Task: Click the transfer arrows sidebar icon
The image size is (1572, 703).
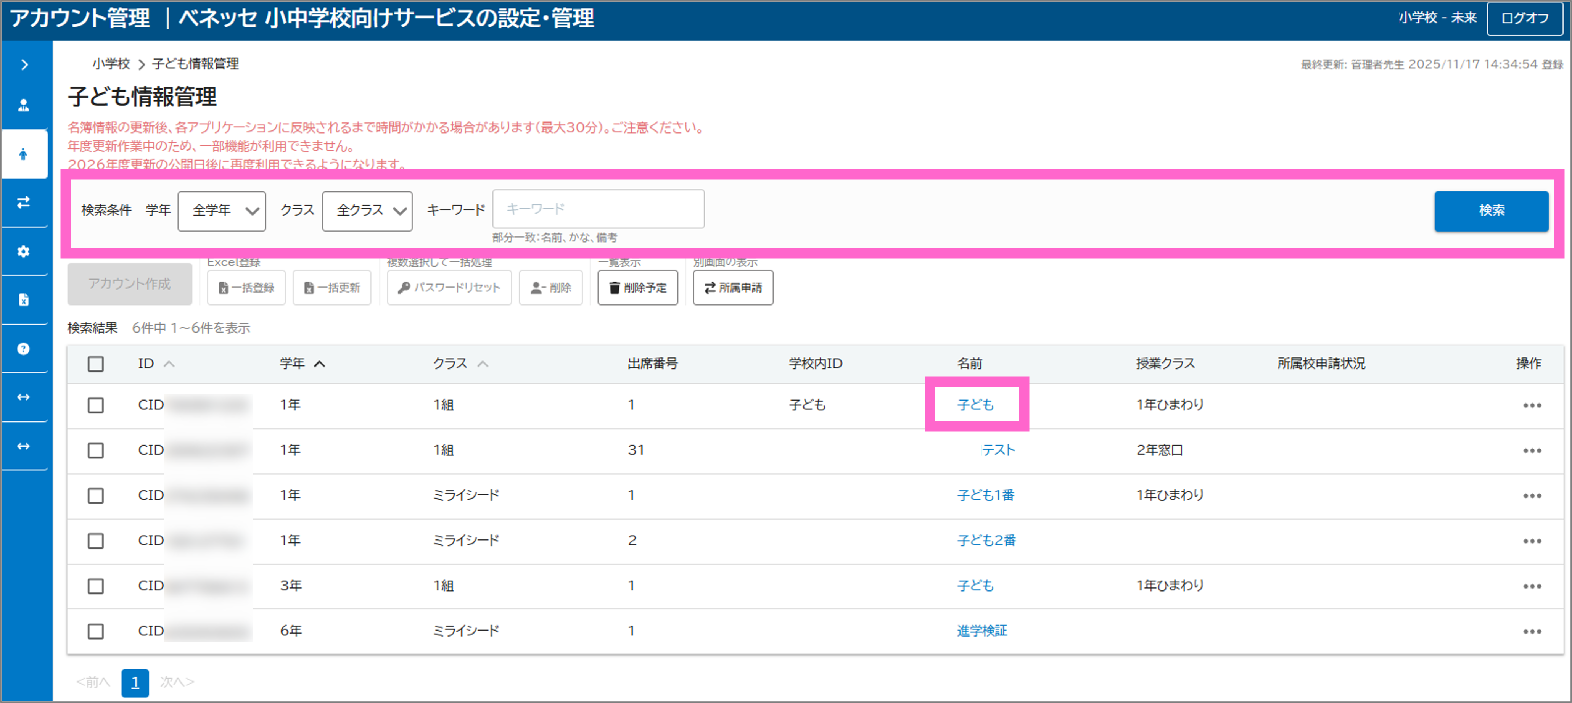Action: click(x=24, y=202)
